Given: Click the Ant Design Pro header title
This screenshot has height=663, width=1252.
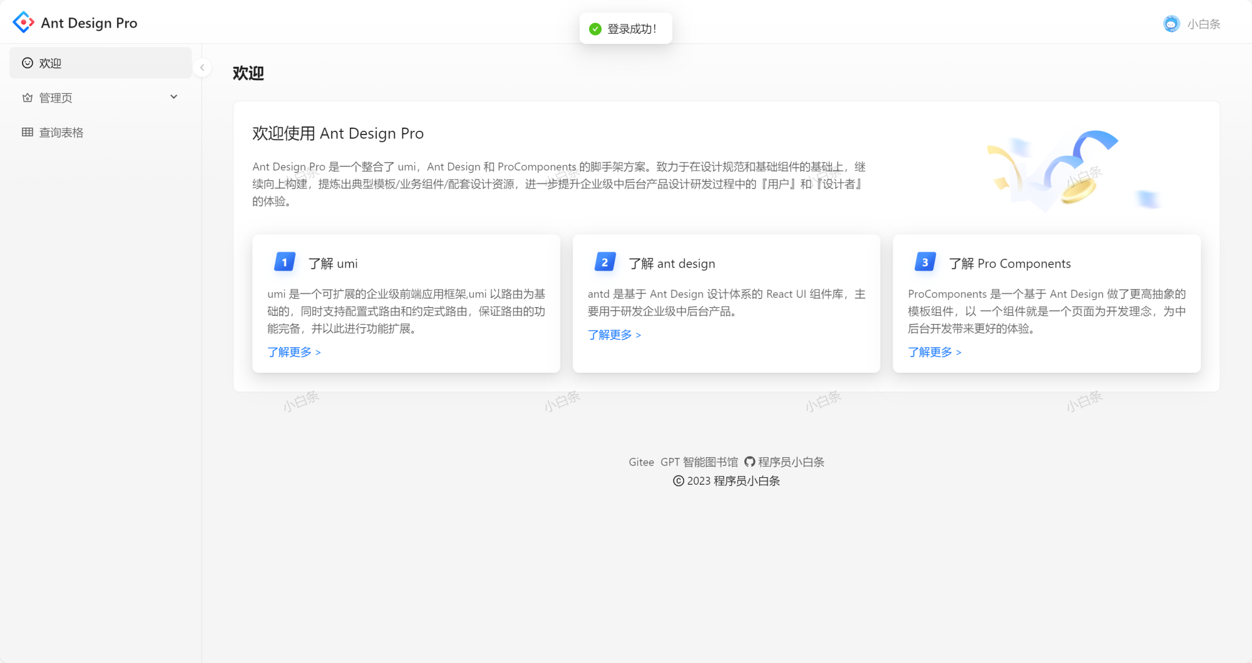Looking at the screenshot, I should tap(89, 23).
